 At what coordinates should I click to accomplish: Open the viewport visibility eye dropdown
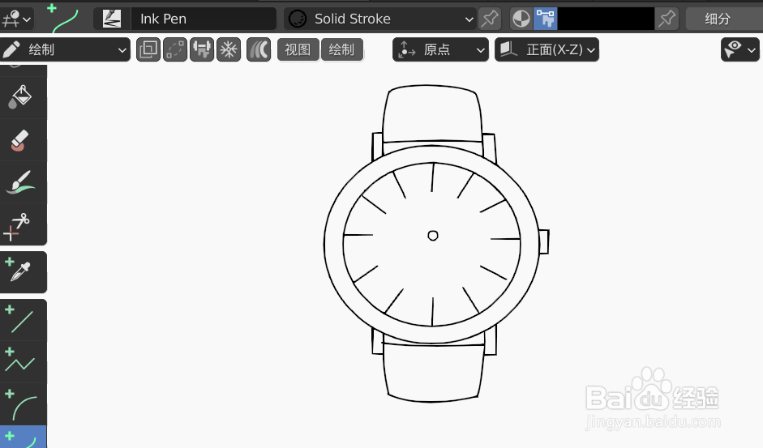(x=740, y=49)
